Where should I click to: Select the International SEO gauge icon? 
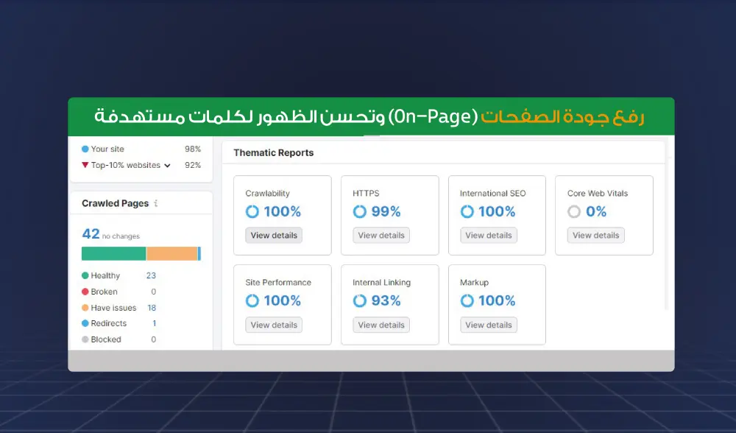pyautogui.click(x=467, y=211)
